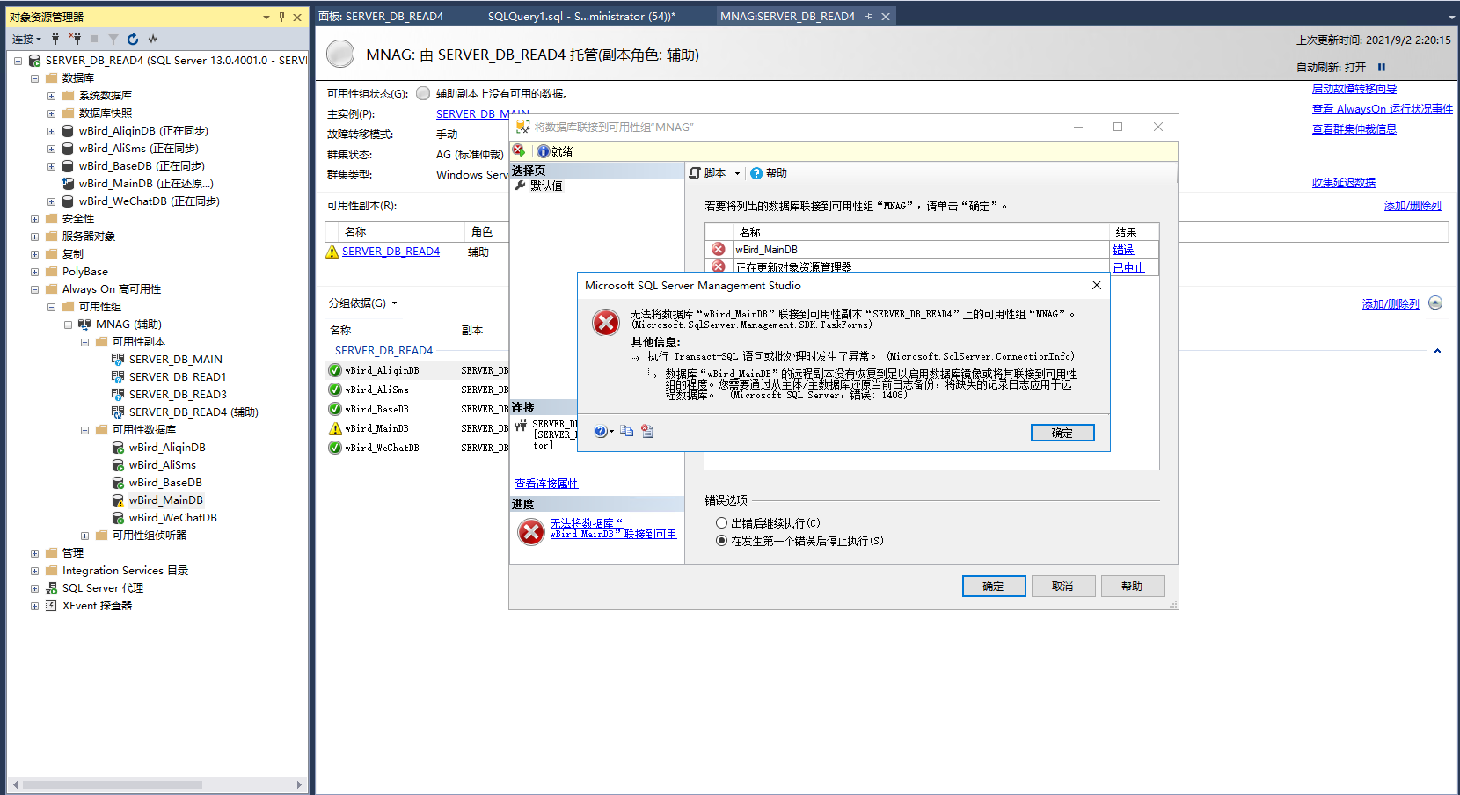Click the XEvent 探查器 icon in tree
The image size is (1460, 795).
[x=51, y=606]
